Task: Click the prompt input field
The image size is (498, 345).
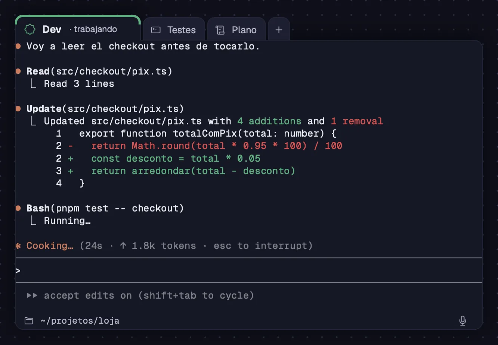Action: click(x=249, y=270)
